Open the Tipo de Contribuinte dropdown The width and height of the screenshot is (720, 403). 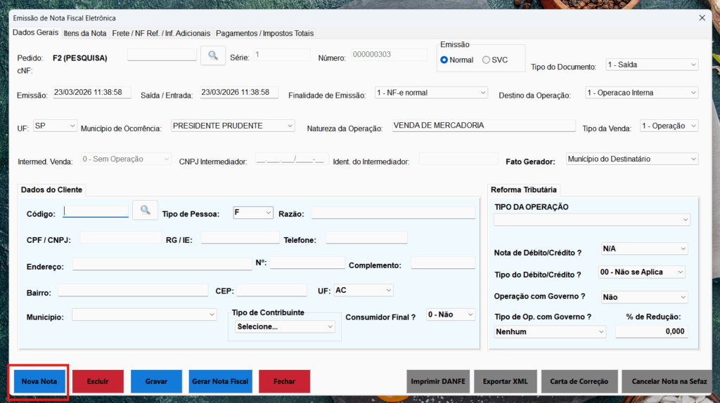pos(285,326)
